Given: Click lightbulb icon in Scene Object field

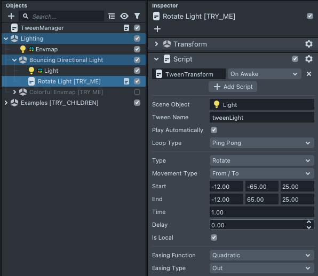Looking at the screenshot, I should (217, 104).
